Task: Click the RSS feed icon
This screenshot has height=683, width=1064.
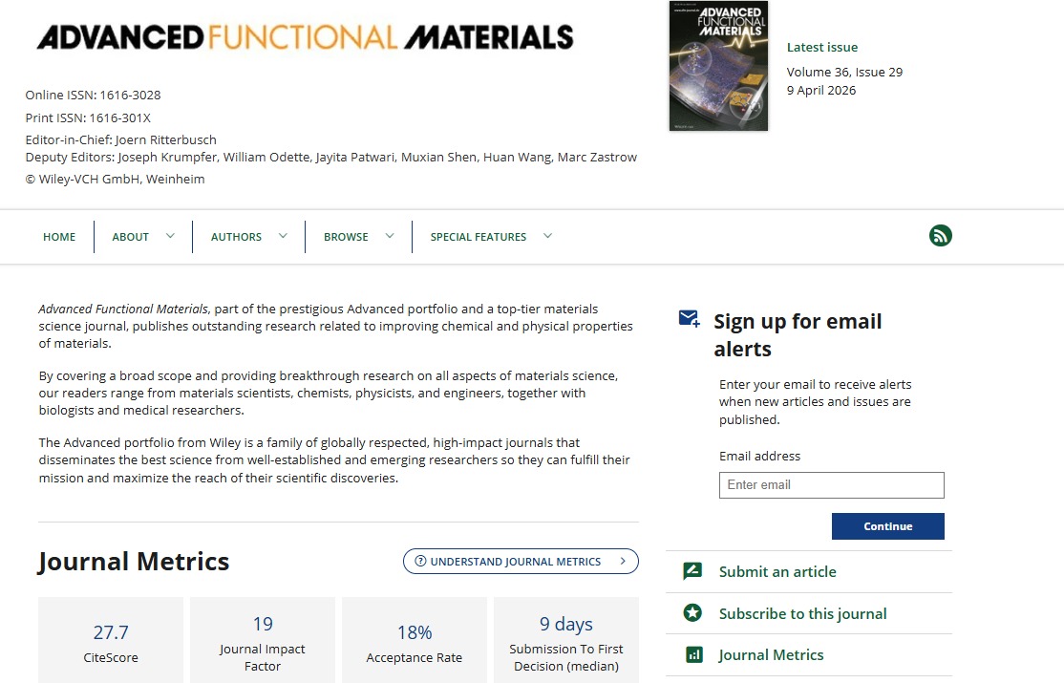Action: pyautogui.click(x=940, y=236)
